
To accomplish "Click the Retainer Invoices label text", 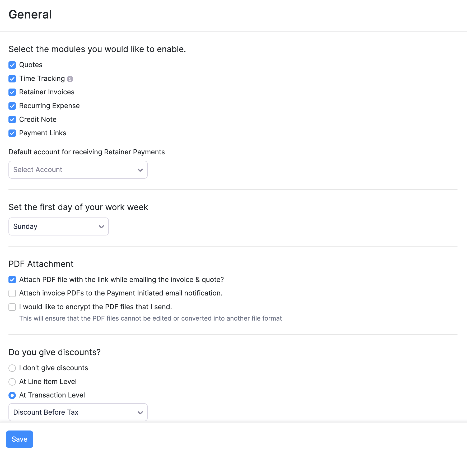I will pos(47,92).
